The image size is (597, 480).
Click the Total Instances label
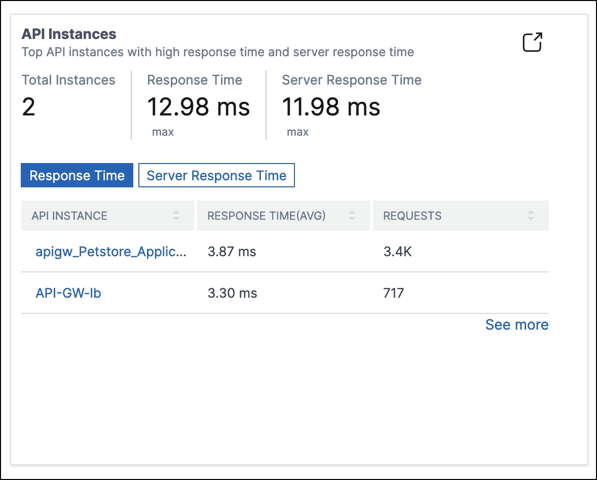click(68, 80)
